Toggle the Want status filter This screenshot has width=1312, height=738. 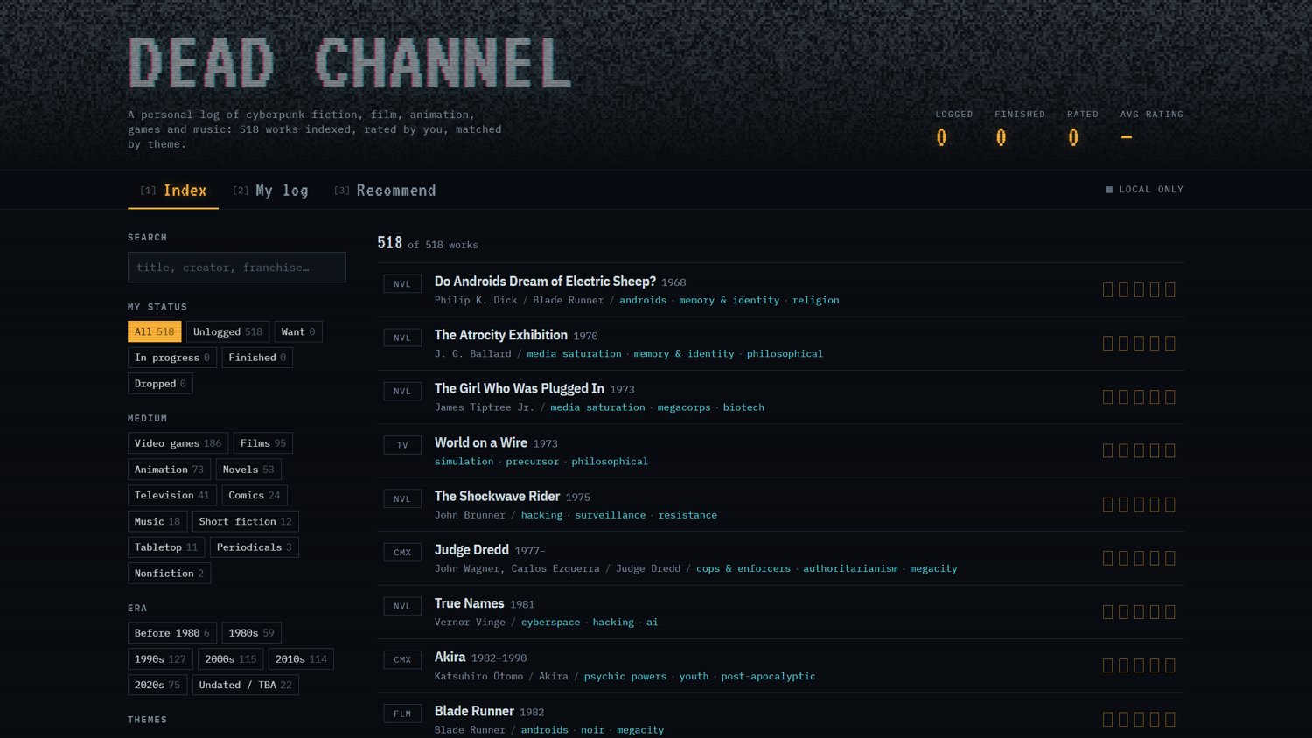pyautogui.click(x=298, y=331)
